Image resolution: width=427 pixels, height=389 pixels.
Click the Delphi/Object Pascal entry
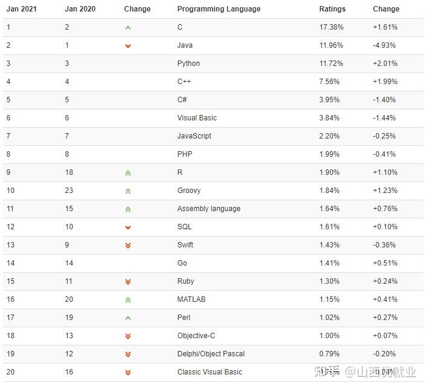(x=211, y=354)
